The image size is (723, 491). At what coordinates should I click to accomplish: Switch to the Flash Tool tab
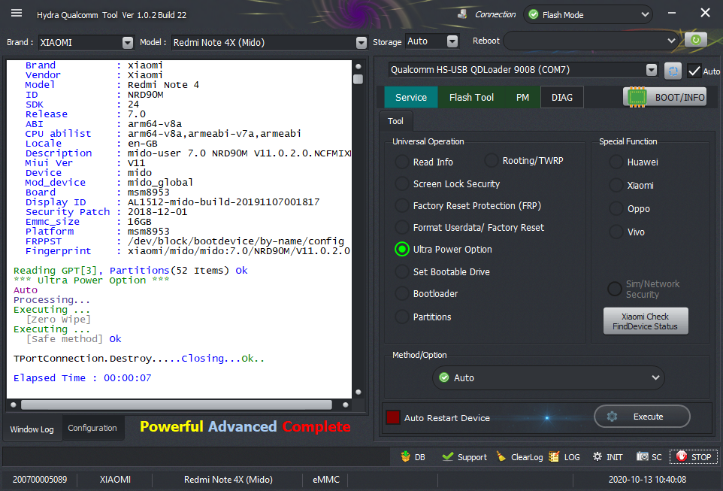click(471, 97)
